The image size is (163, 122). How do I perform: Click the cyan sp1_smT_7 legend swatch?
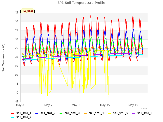(12, 117)
